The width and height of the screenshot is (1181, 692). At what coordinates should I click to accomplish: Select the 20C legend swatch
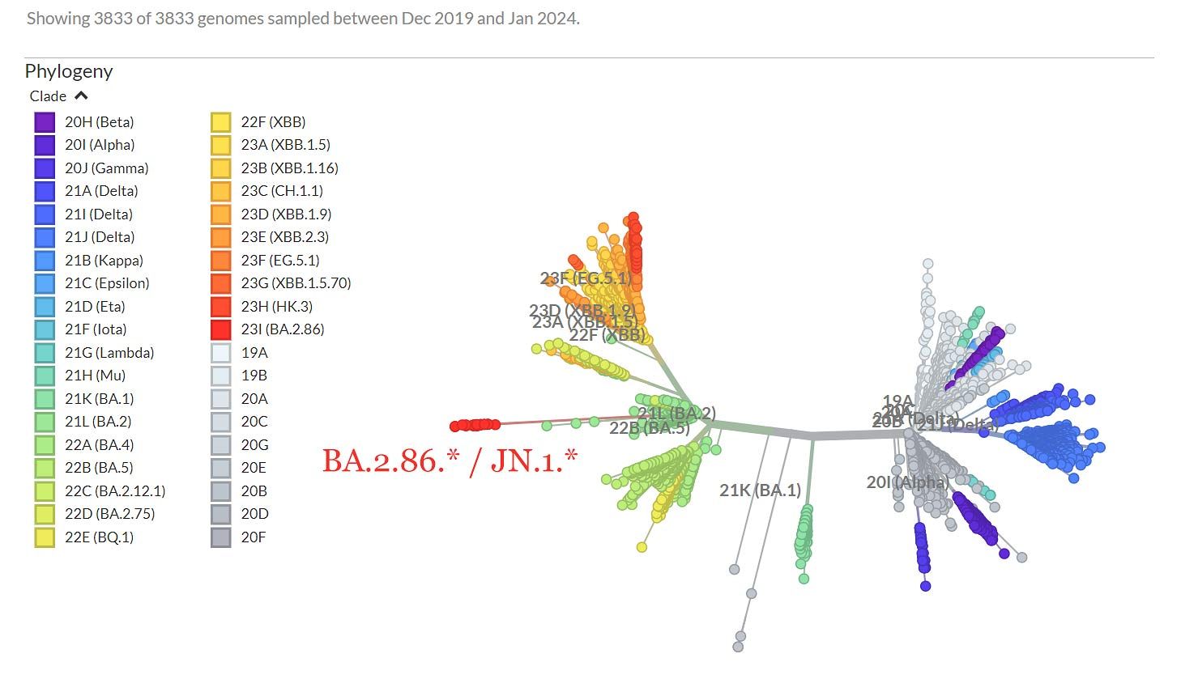(221, 422)
